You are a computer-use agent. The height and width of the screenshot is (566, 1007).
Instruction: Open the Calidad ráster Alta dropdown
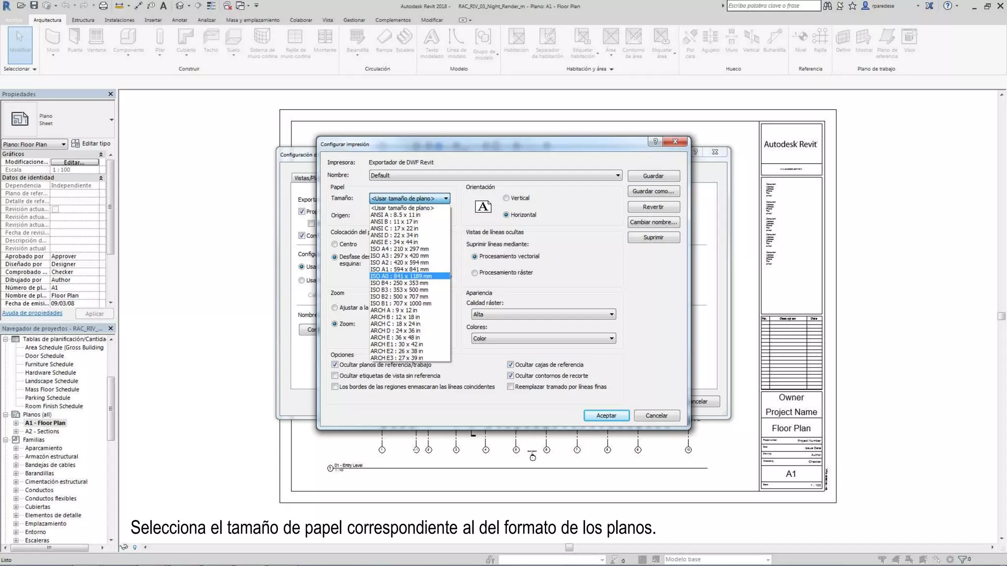pyautogui.click(x=543, y=314)
